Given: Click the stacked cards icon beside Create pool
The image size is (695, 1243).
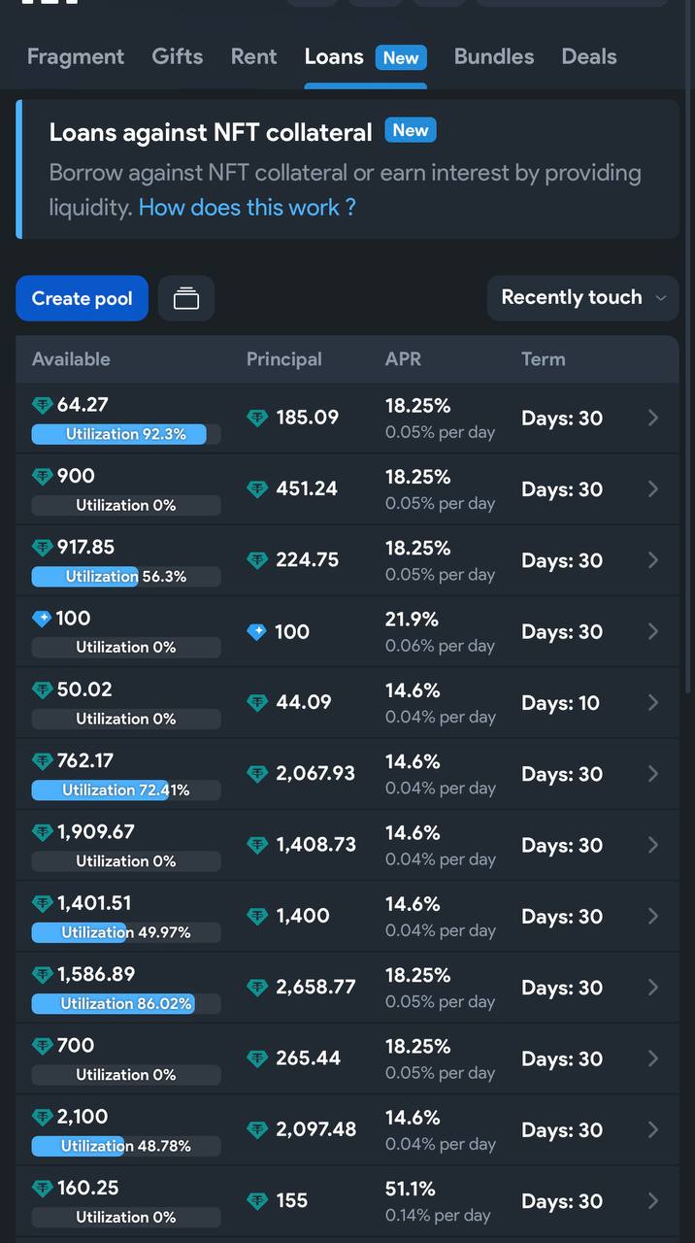Looking at the screenshot, I should 186,298.
